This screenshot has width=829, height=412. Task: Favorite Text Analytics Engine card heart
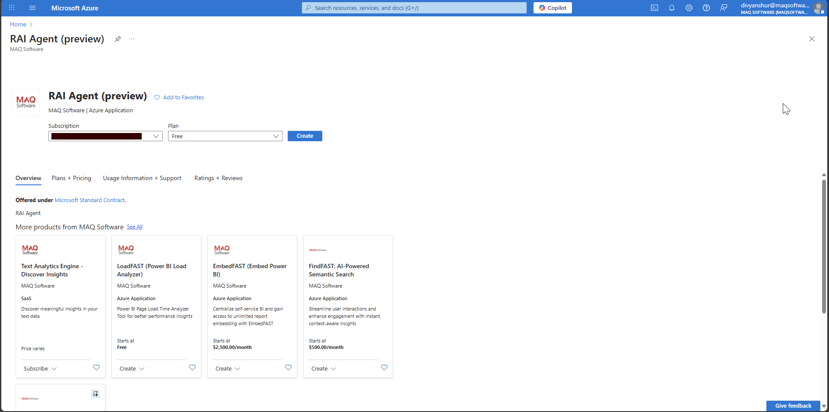96,368
